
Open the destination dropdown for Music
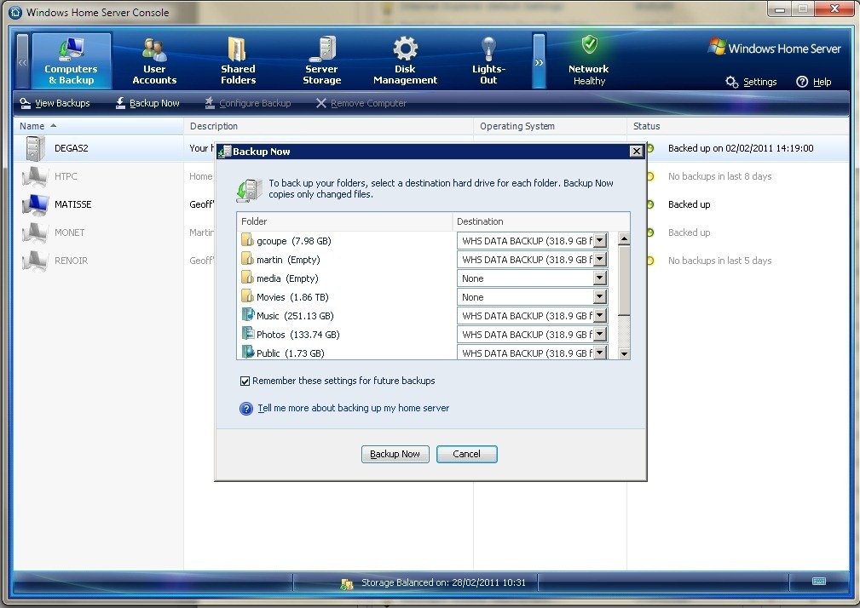[x=600, y=316]
